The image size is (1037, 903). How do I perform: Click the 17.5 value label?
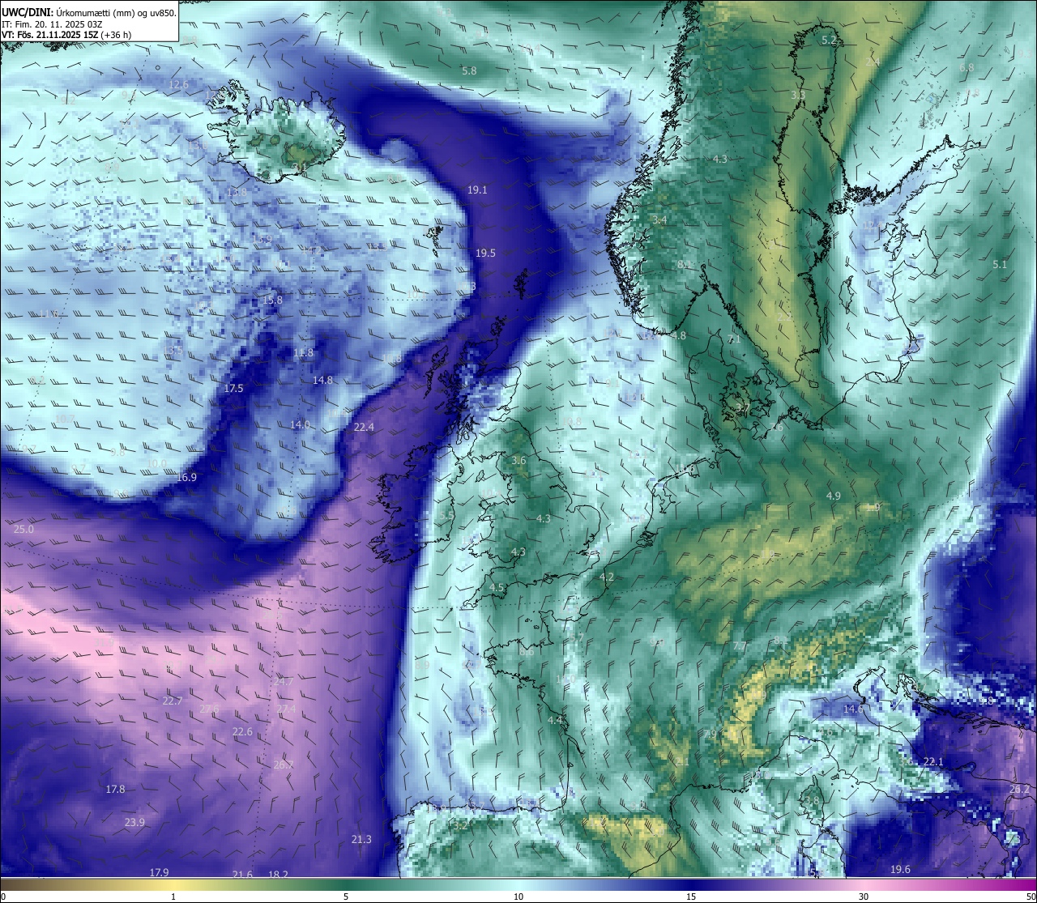click(233, 389)
